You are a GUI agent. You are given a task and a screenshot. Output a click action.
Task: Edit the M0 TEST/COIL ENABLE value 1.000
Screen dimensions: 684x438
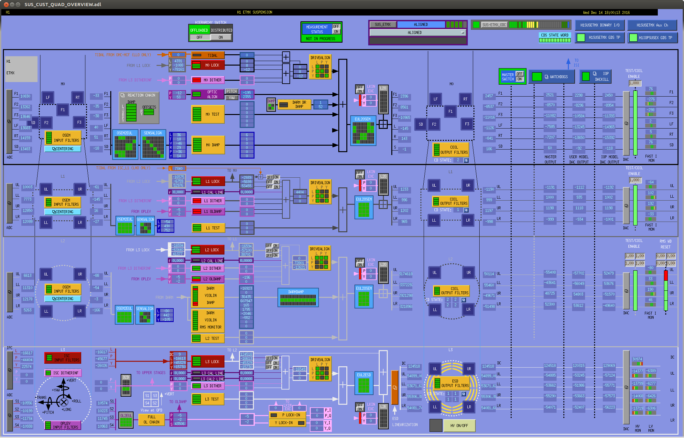[x=635, y=83]
